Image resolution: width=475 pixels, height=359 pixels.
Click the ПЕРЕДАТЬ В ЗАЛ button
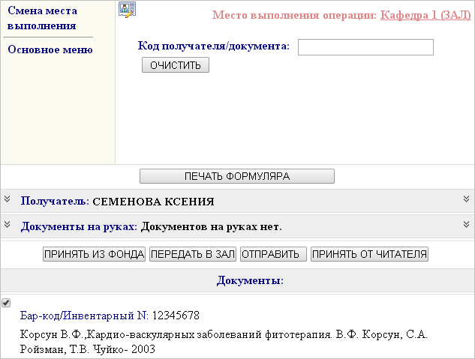[x=193, y=254]
